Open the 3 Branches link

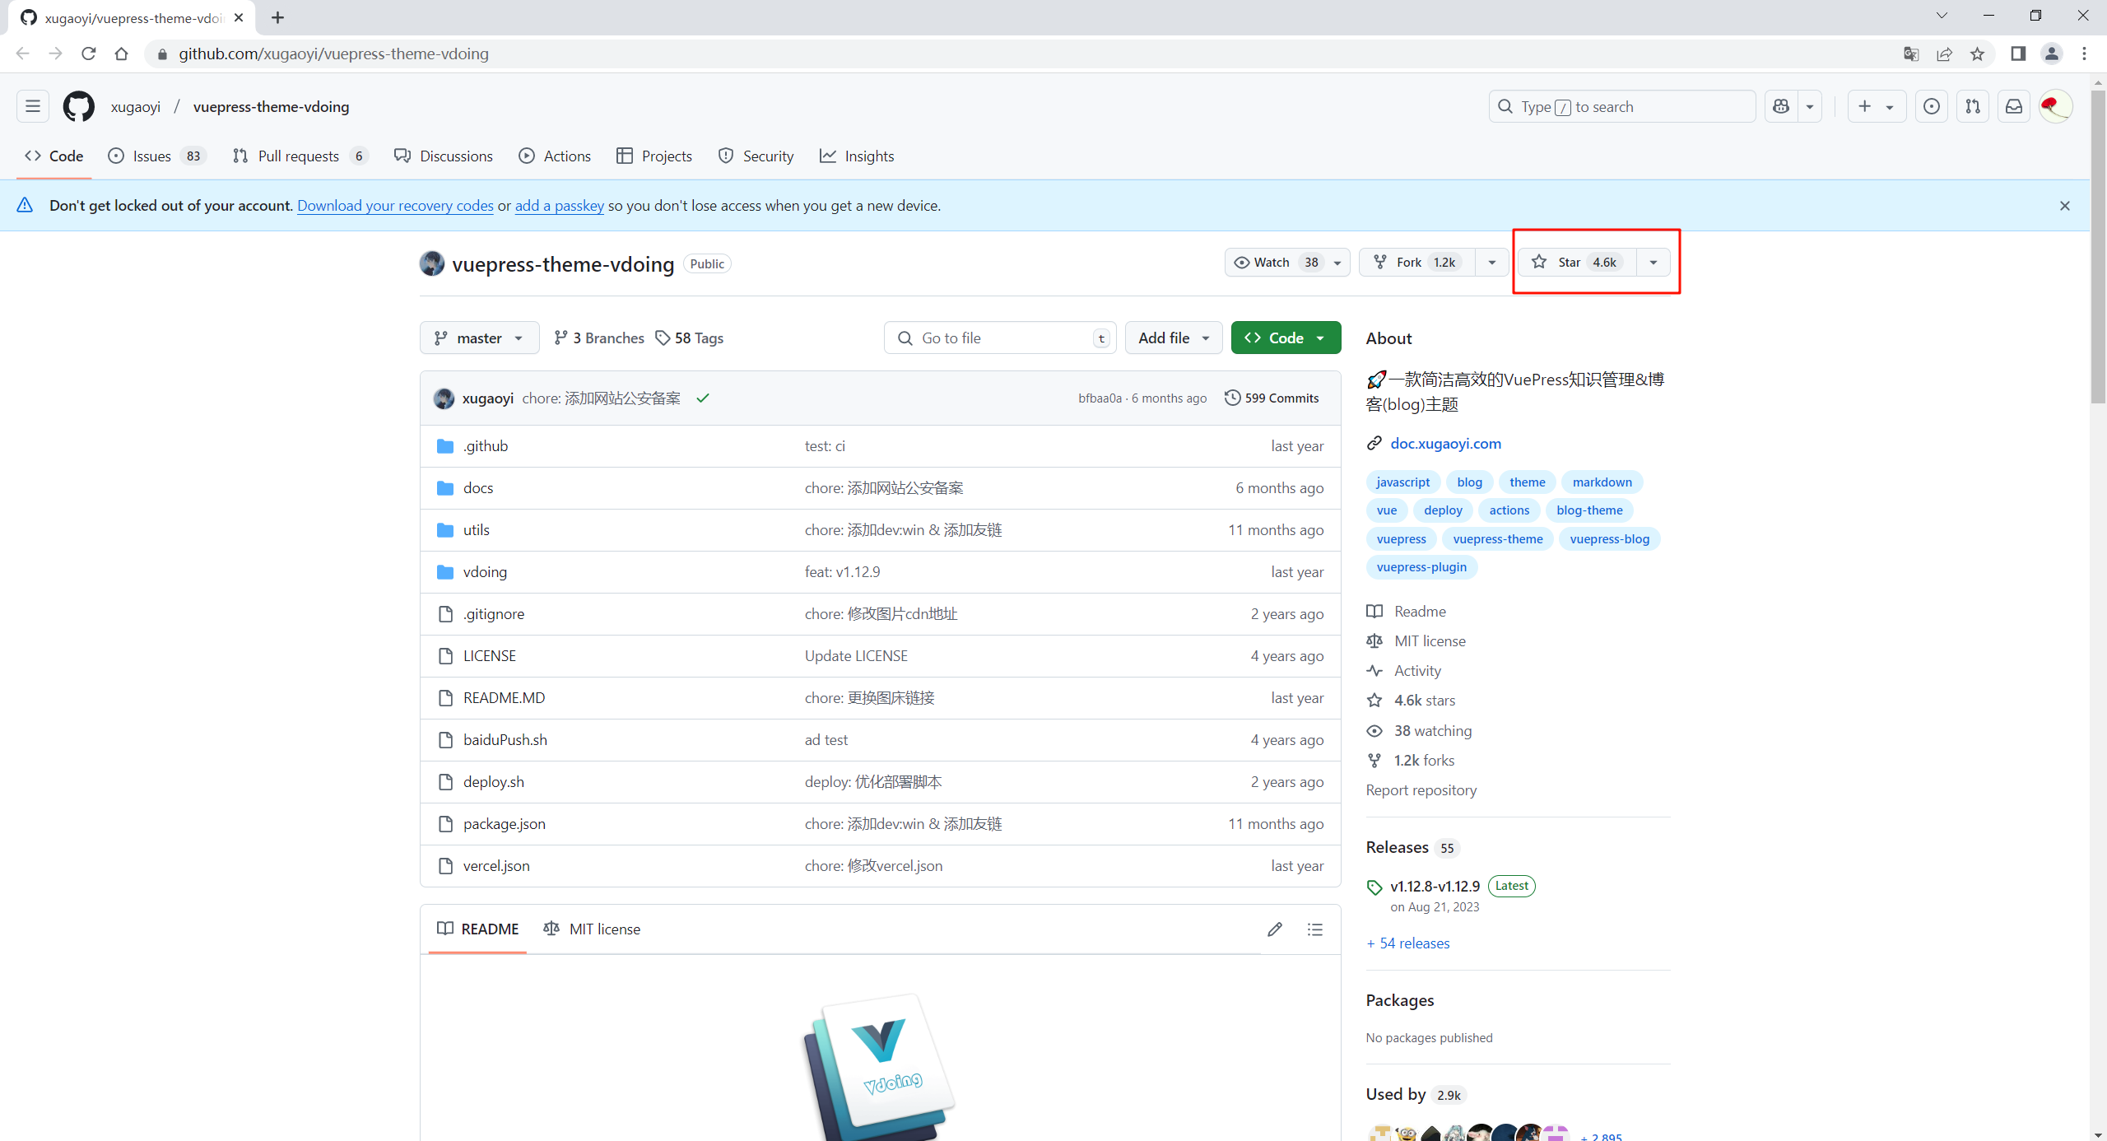coord(599,338)
